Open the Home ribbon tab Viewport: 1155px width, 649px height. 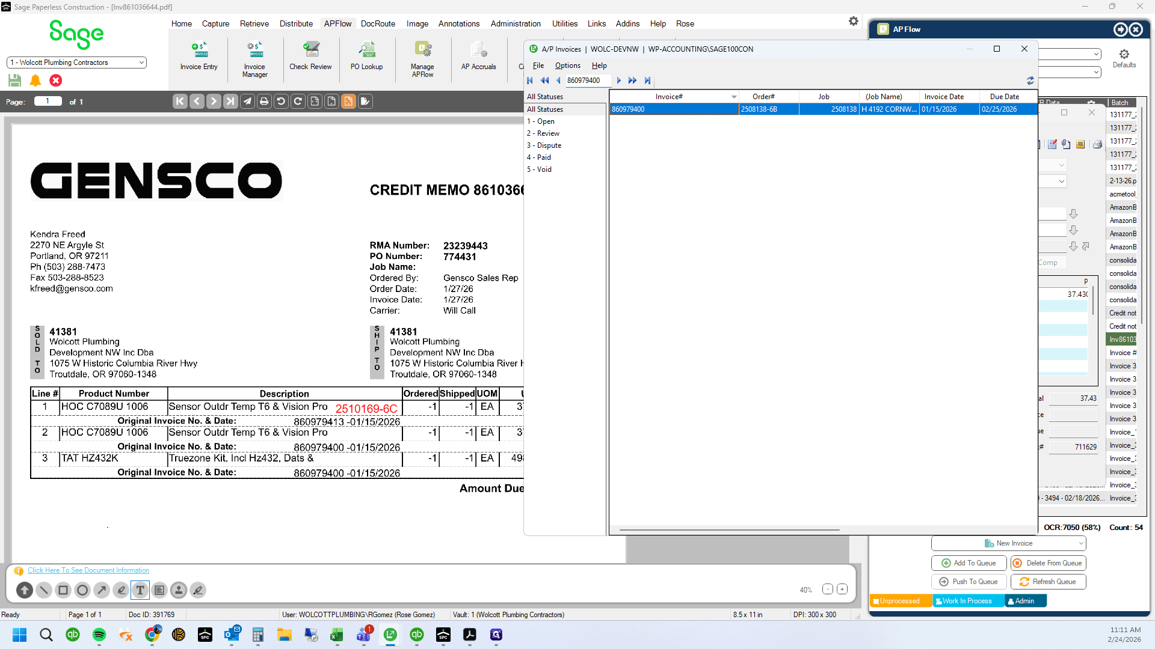click(182, 23)
